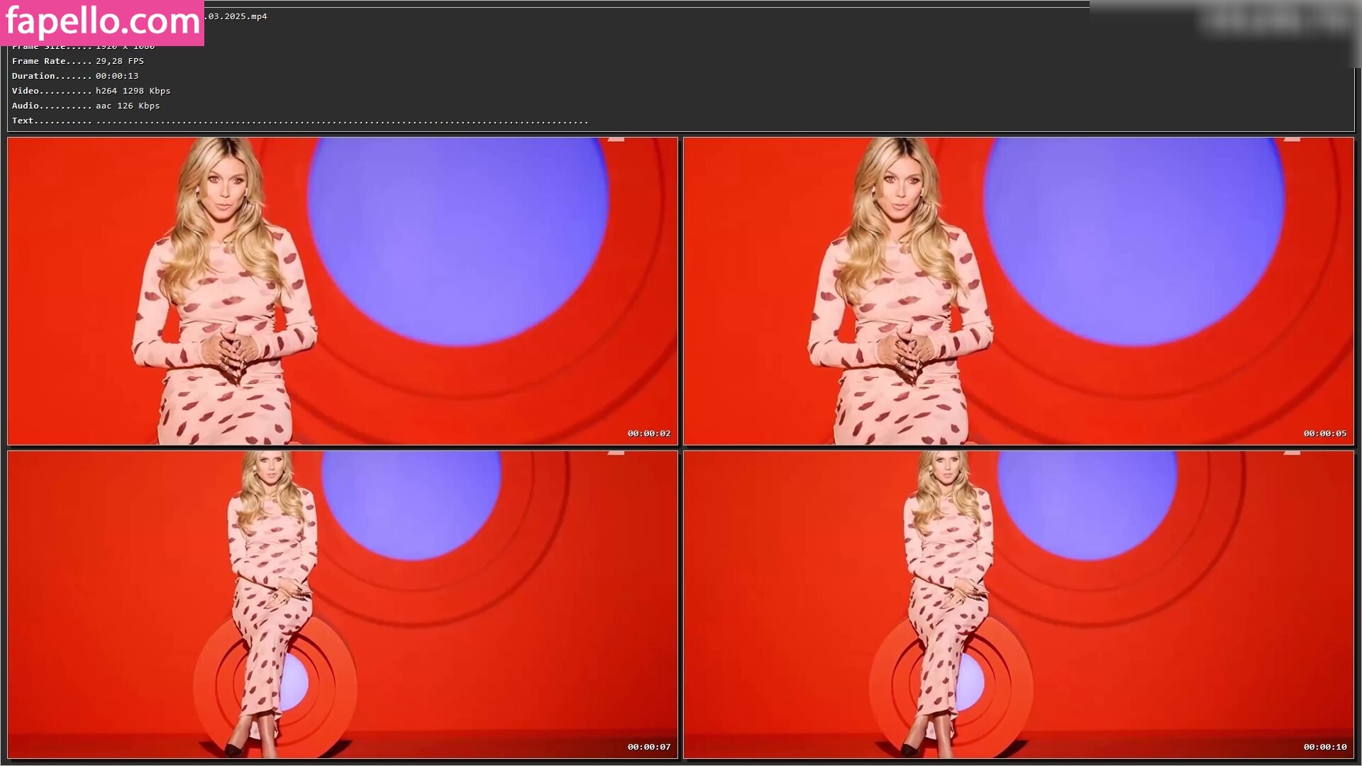Click the 00:00:02 timestamp label
This screenshot has height=766, width=1362.
[648, 433]
